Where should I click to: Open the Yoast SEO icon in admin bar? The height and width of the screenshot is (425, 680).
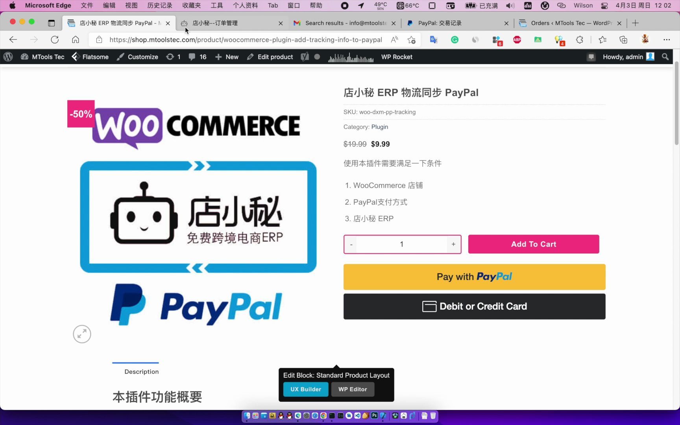(305, 57)
